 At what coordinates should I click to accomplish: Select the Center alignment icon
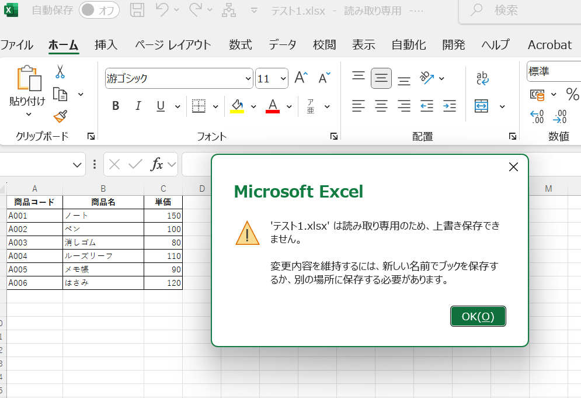(381, 106)
